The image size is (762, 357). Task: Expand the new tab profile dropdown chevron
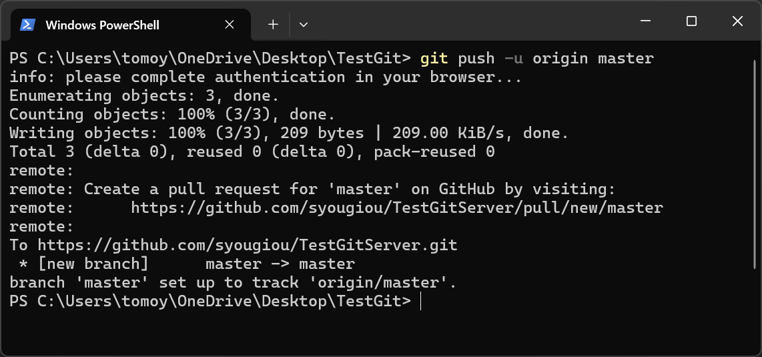point(304,24)
